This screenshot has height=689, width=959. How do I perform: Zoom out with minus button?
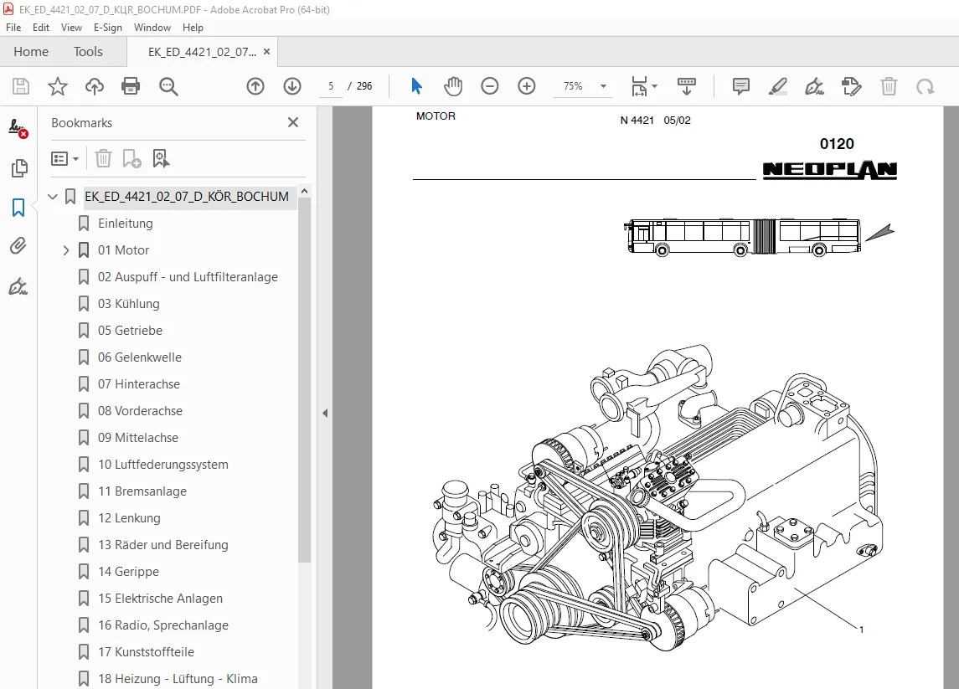[x=490, y=86]
